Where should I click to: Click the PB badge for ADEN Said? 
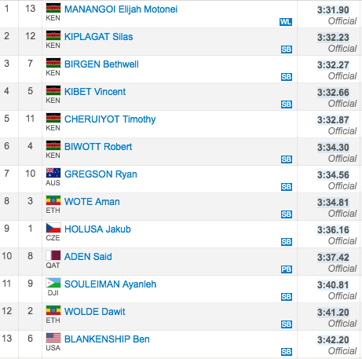click(287, 269)
